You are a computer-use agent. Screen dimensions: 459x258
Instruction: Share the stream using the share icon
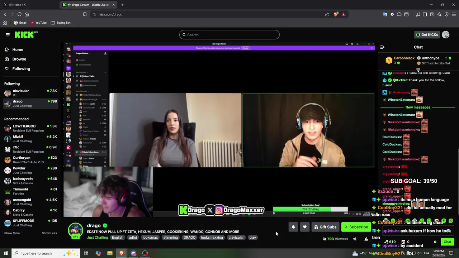(355, 239)
